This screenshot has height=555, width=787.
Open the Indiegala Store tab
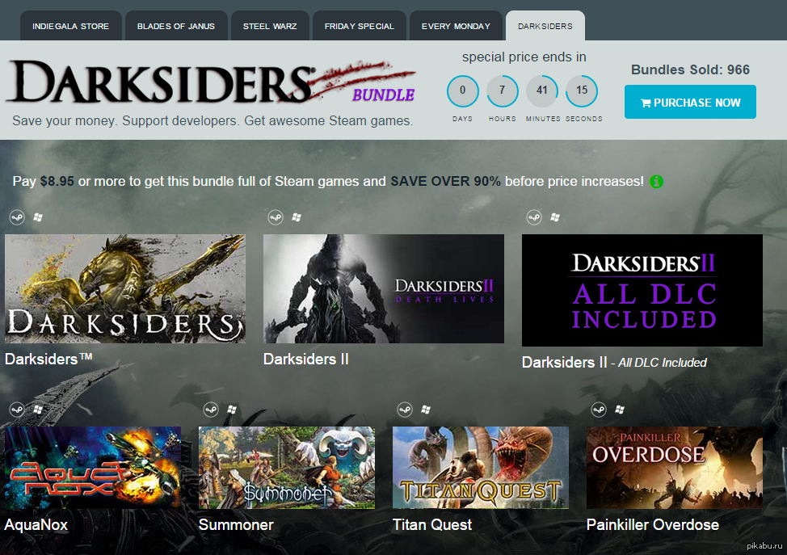70,26
